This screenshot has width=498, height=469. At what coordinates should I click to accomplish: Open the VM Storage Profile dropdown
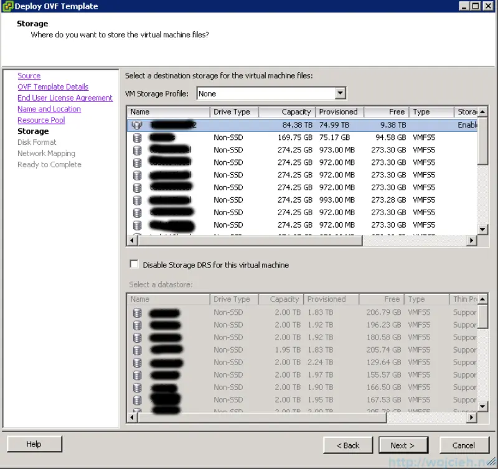click(341, 93)
